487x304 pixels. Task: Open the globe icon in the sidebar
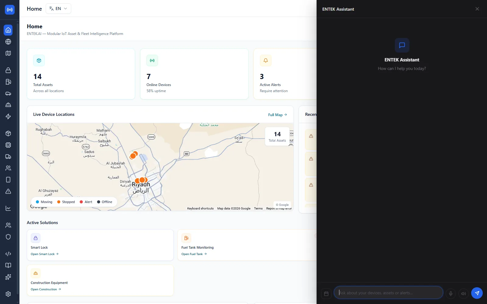(8, 42)
